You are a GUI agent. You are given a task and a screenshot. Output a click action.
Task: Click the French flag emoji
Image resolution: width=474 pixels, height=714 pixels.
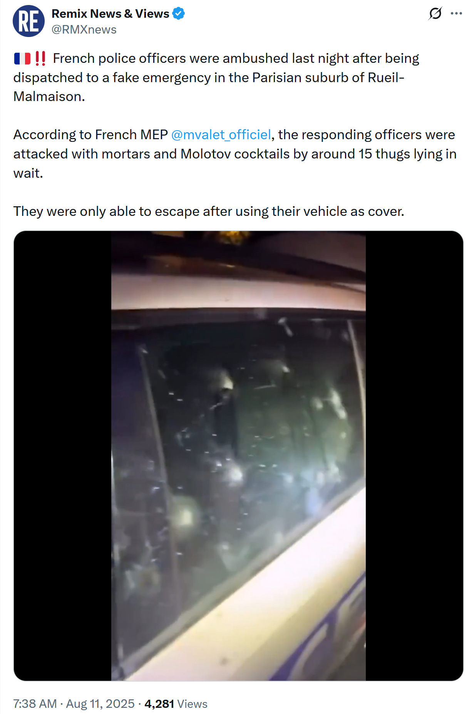pos(22,59)
